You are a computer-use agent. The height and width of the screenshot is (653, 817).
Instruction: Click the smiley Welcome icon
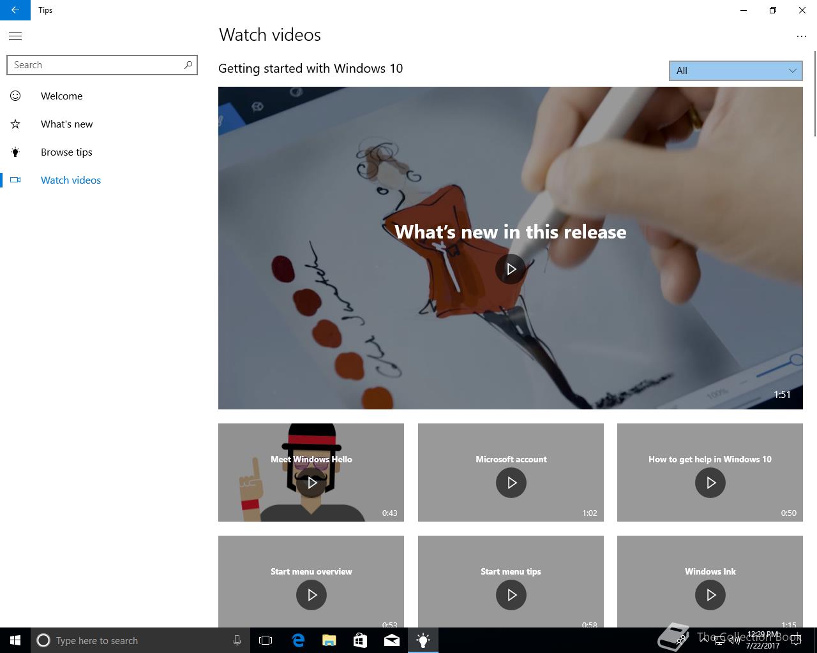point(15,96)
